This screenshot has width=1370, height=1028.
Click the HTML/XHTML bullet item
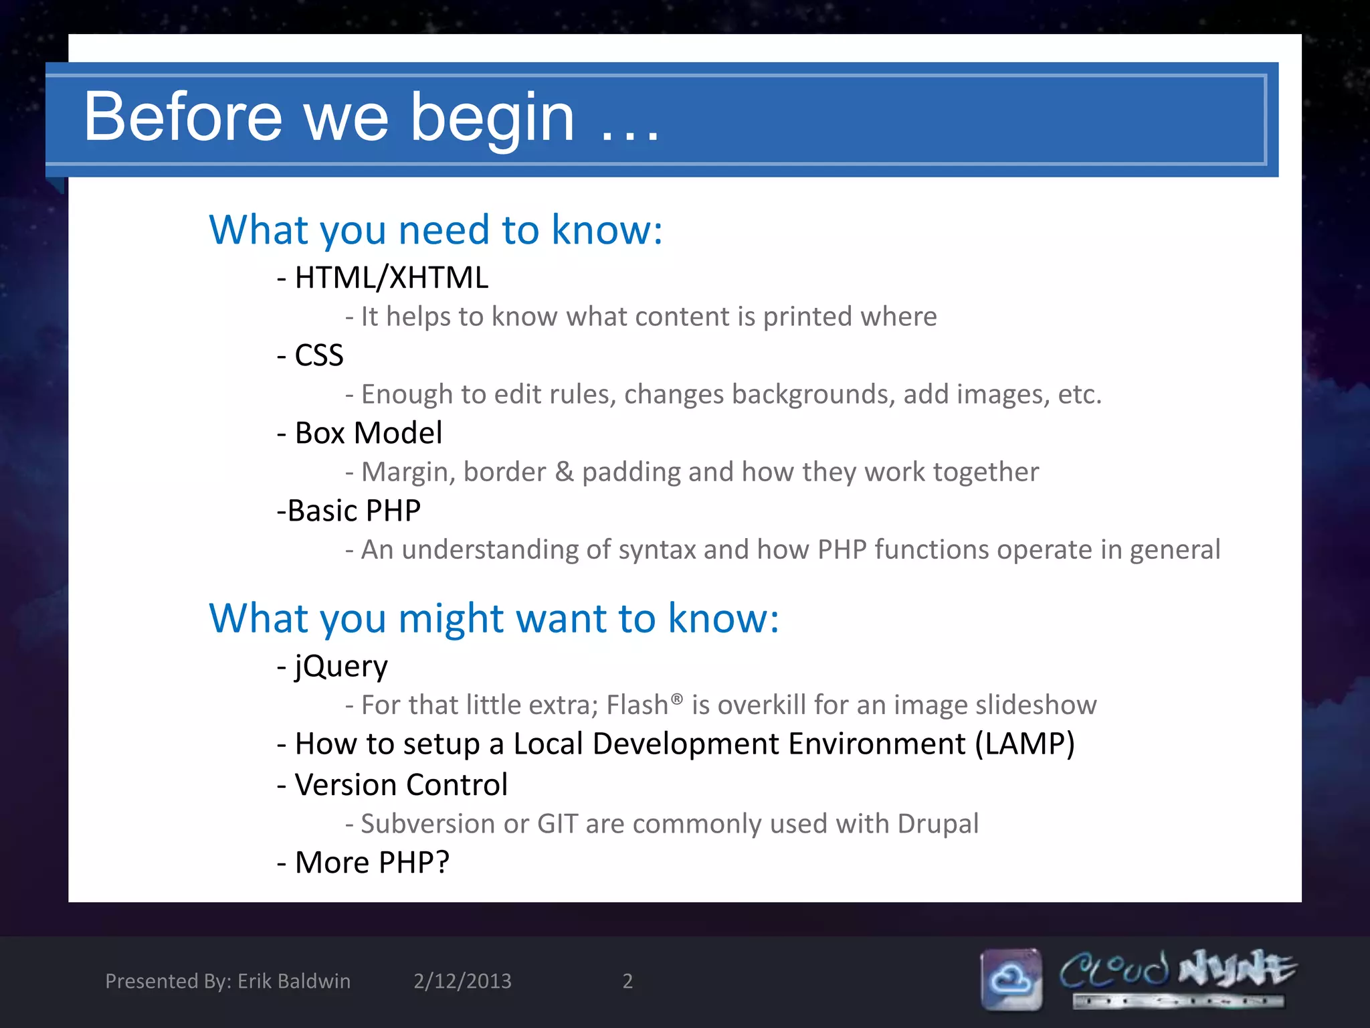tap(383, 278)
